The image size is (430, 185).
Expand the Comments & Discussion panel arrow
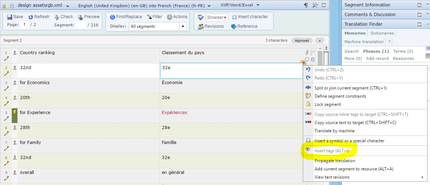pos(428,15)
